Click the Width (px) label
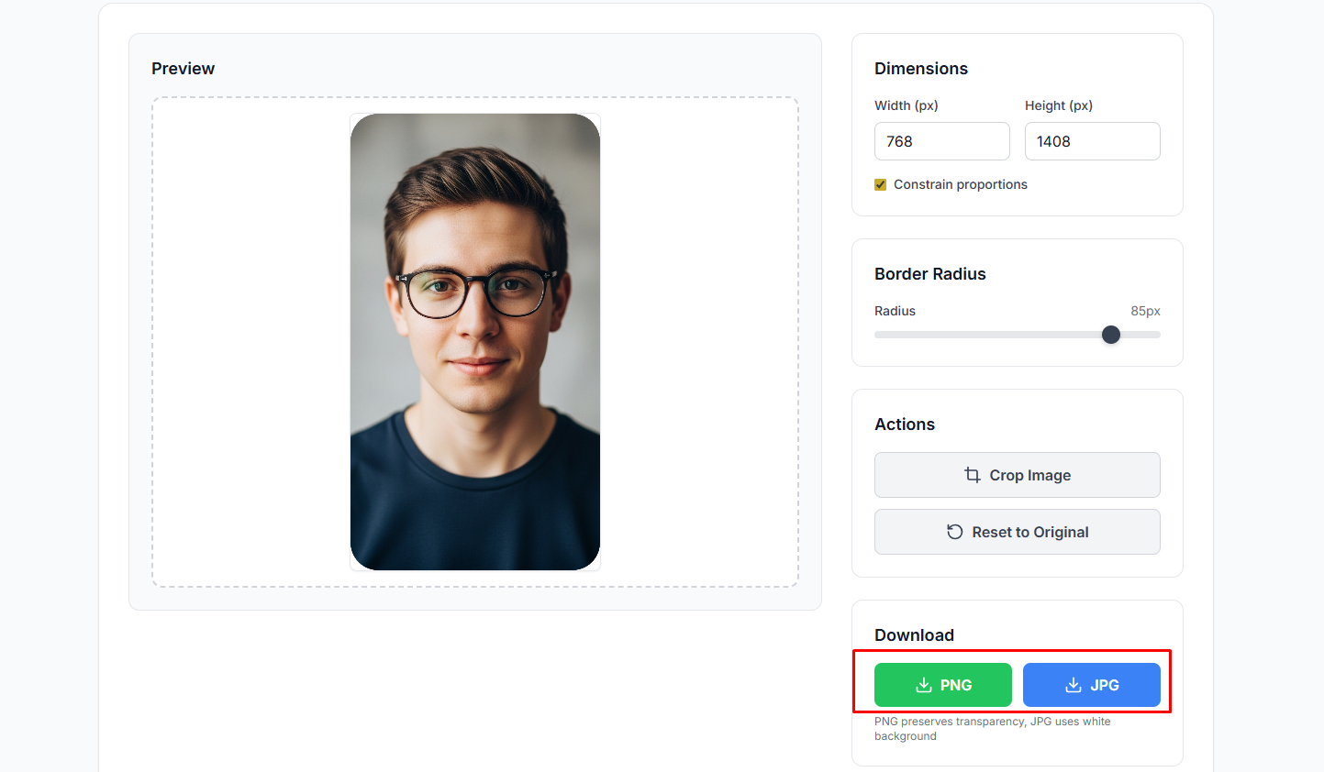This screenshot has height=772, width=1324. coord(906,105)
